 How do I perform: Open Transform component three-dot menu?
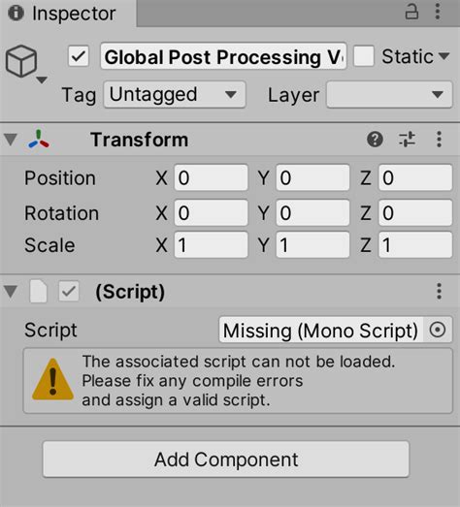coord(439,140)
